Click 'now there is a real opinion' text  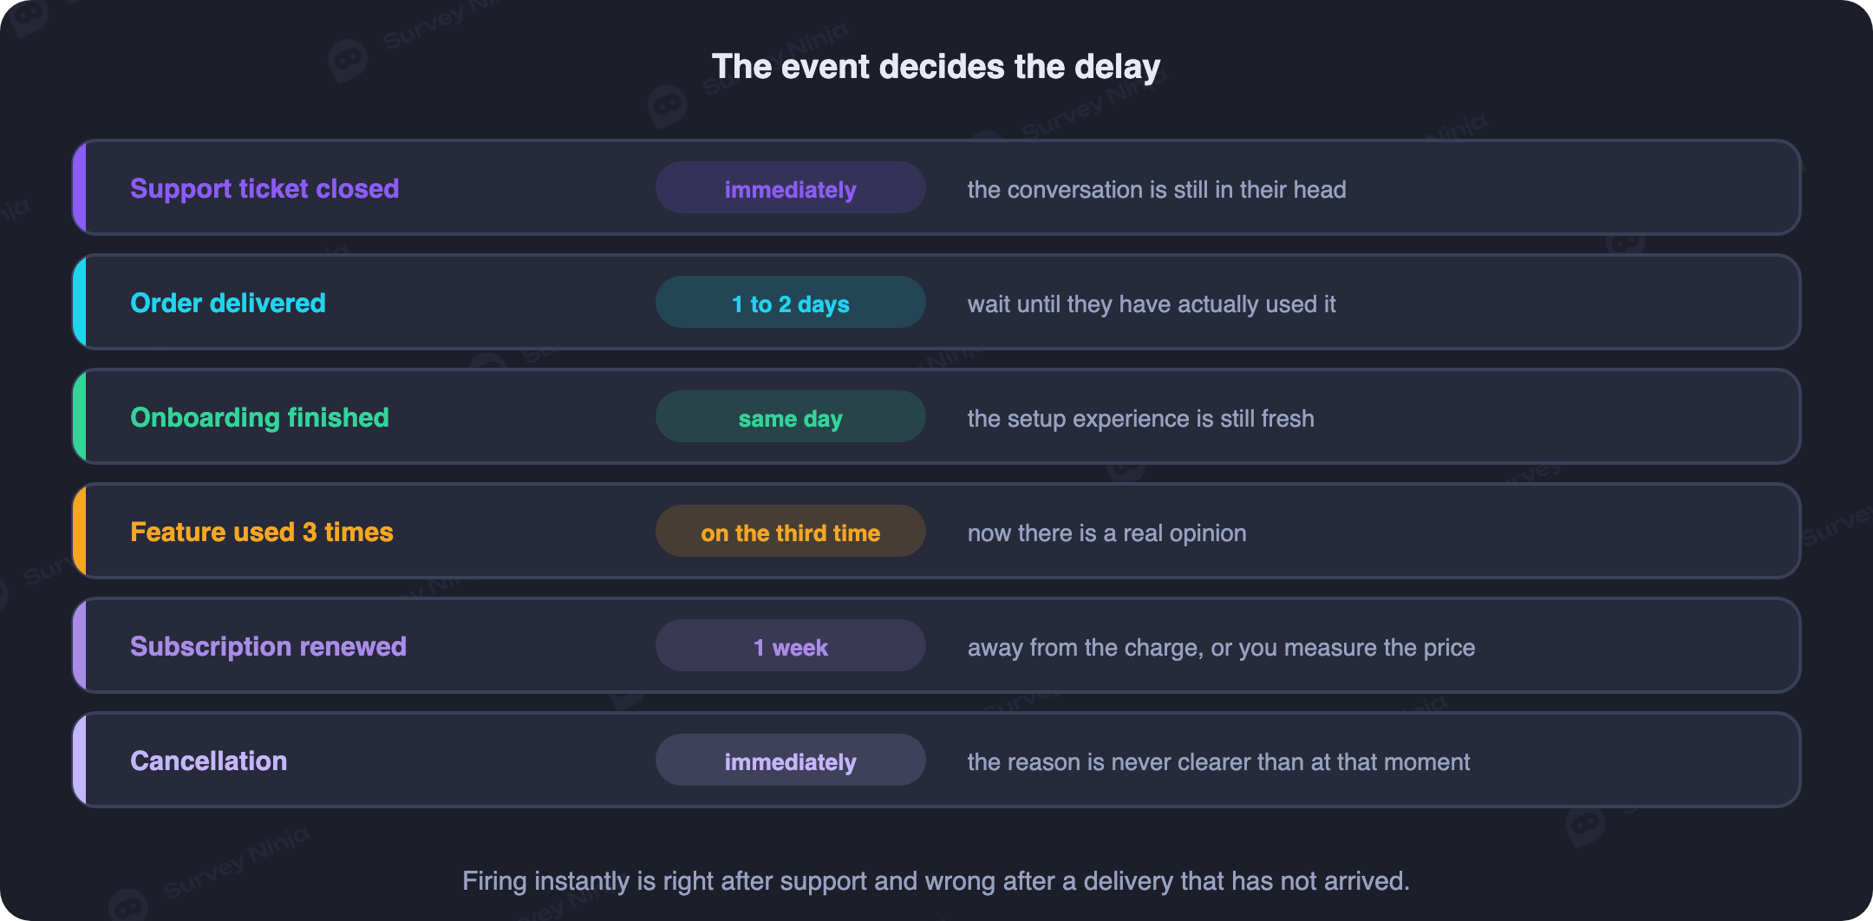click(1107, 533)
